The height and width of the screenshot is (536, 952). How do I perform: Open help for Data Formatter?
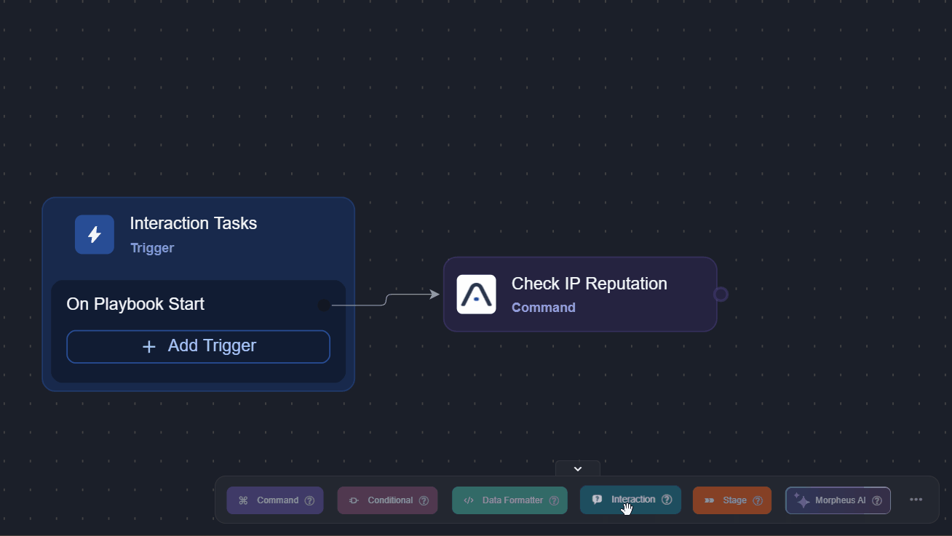tap(554, 500)
